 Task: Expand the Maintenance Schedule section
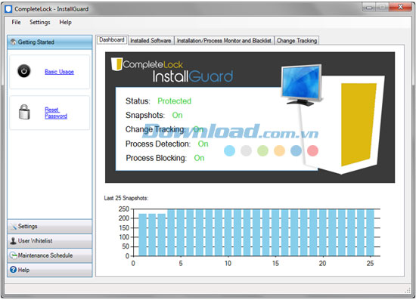50,255
